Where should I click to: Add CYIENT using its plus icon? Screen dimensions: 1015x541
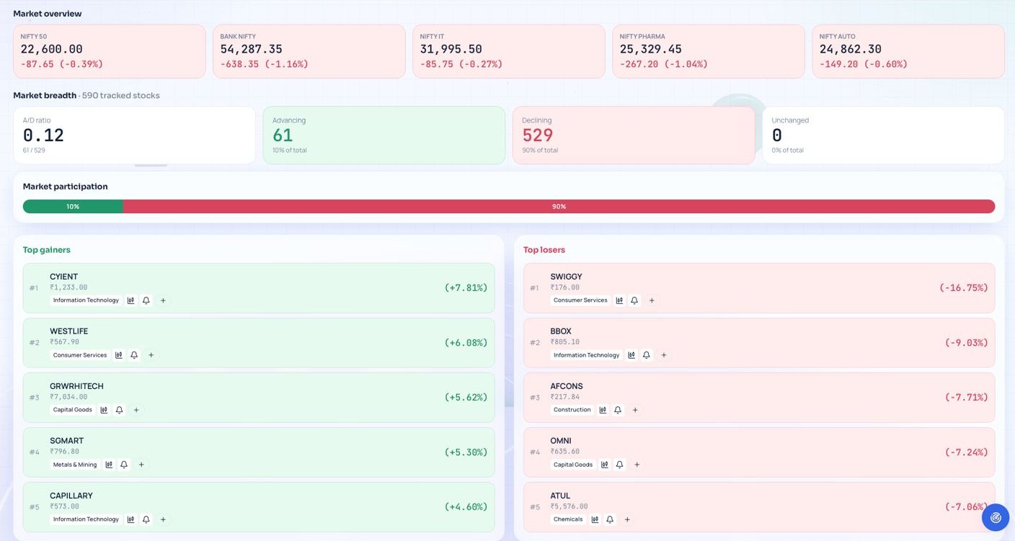tap(163, 300)
